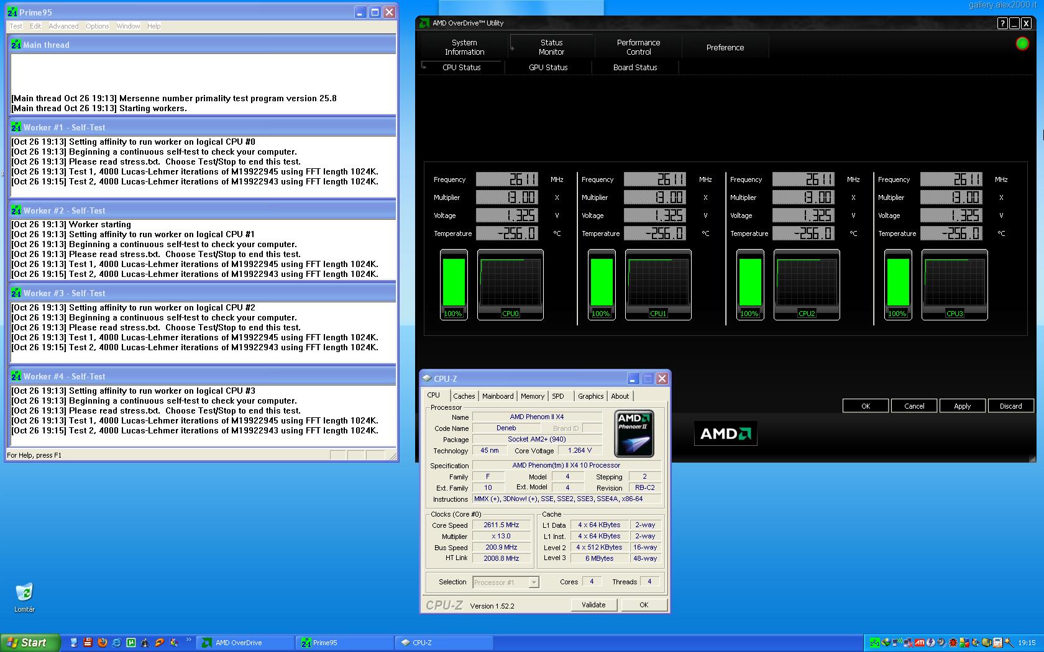Switch to Status Monitor tab in OverDrive
The height and width of the screenshot is (652, 1044).
click(x=551, y=47)
